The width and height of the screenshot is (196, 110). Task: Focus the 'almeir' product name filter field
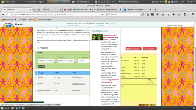84,61
